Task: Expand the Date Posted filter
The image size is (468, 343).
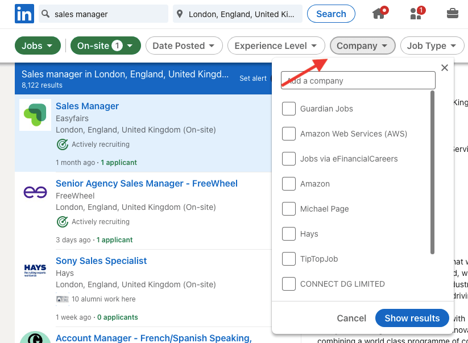Action: tap(184, 46)
